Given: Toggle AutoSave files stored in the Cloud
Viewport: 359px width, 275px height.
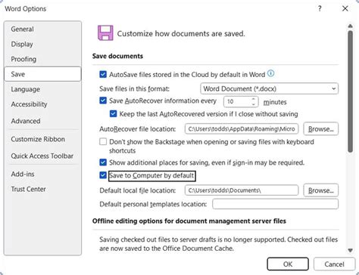Looking at the screenshot, I should coord(103,74).
